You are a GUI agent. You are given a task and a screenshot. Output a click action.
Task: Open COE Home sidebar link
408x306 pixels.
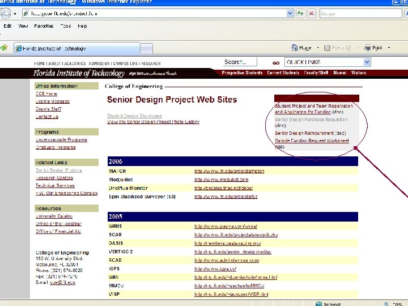pyautogui.click(x=46, y=93)
